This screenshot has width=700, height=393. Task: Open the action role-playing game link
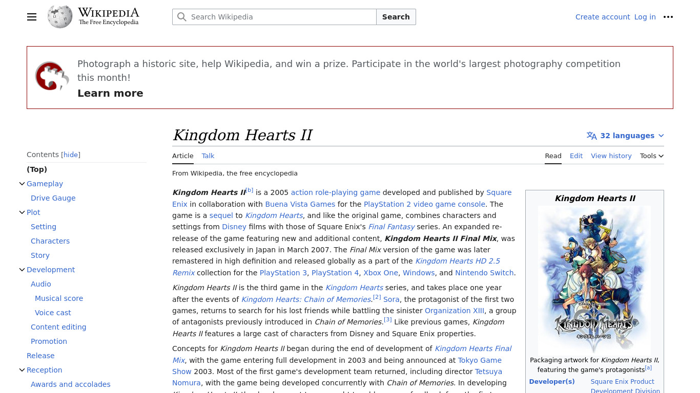click(x=336, y=192)
